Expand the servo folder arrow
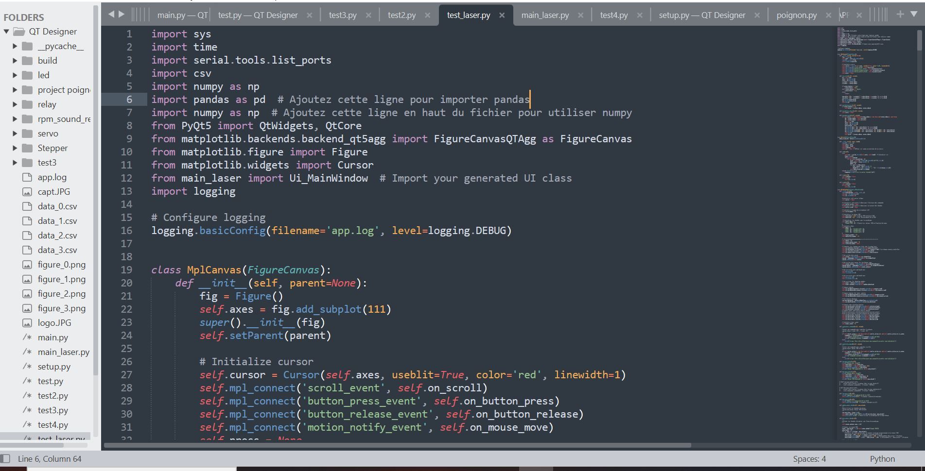Screen dimensions: 925x471 pos(15,134)
